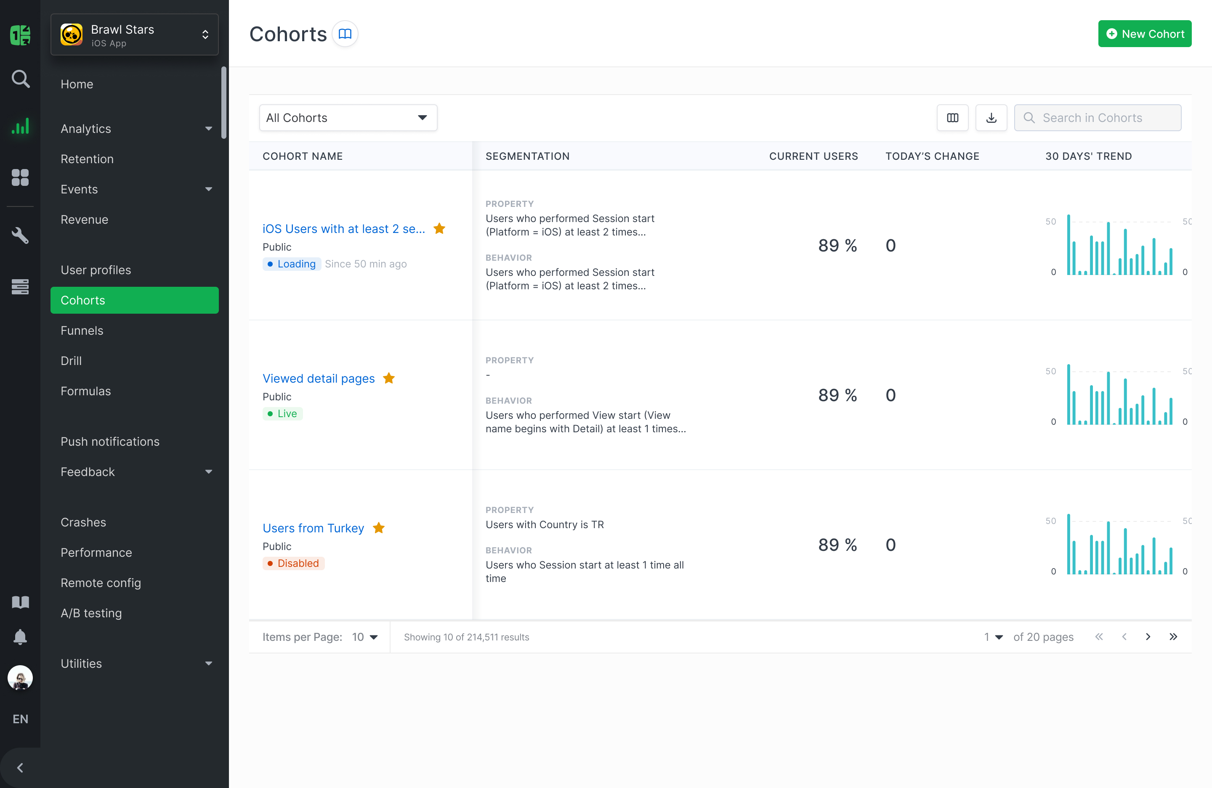Click the edit columns icon button
This screenshot has height=788, width=1212.
click(x=952, y=118)
